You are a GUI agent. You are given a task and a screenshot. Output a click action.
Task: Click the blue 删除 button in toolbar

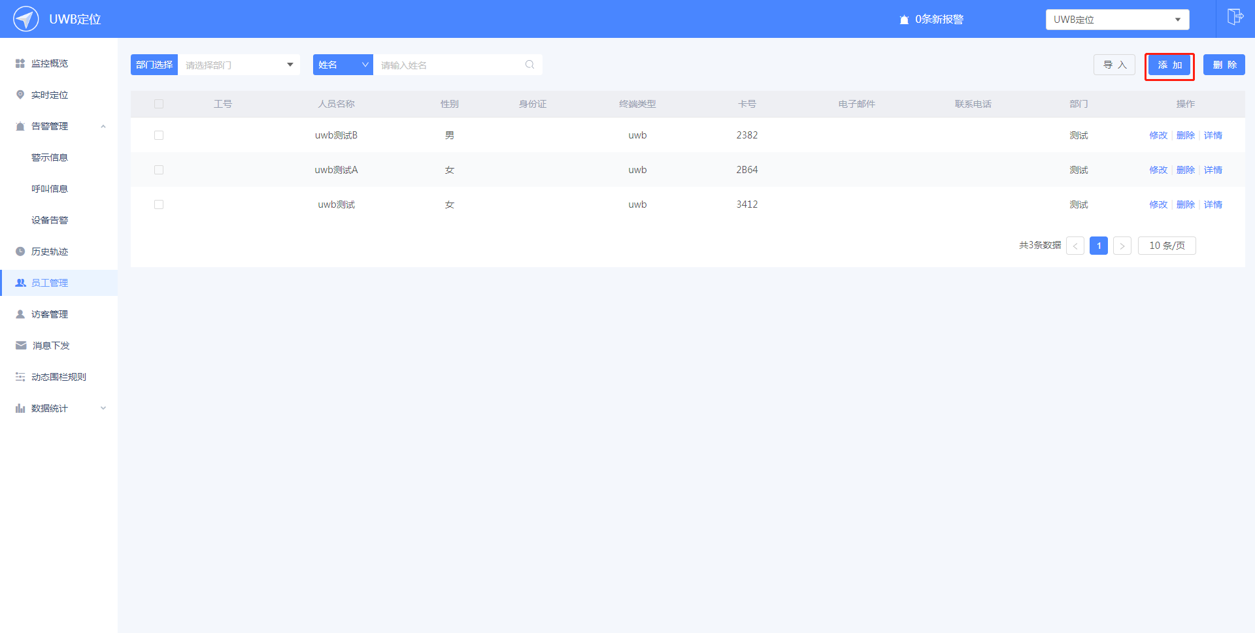(1224, 65)
